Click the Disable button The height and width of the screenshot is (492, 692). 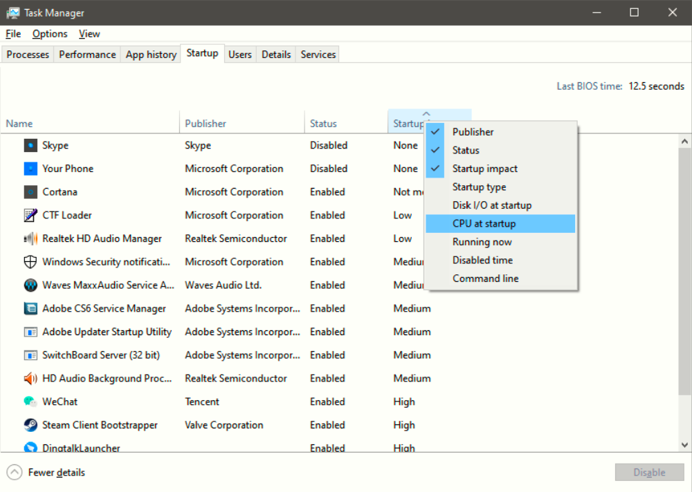pos(649,472)
